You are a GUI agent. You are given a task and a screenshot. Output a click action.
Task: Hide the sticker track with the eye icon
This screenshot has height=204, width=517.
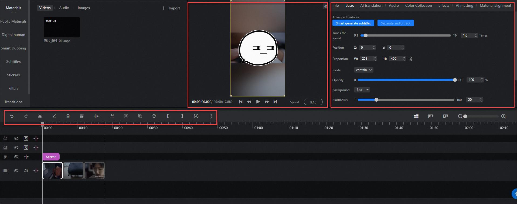tap(16, 157)
